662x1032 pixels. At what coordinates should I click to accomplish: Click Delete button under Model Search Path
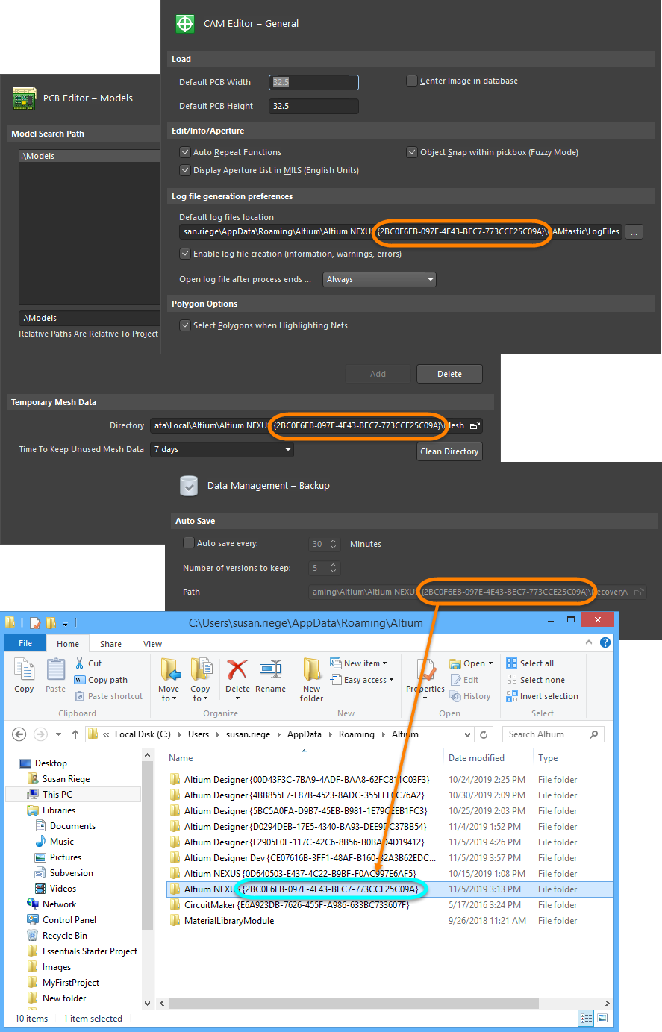(x=449, y=374)
